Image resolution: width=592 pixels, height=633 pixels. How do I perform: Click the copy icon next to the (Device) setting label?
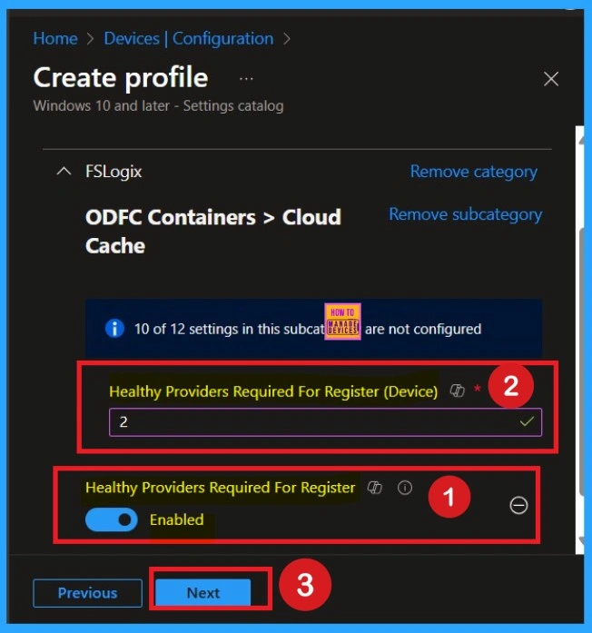click(458, 391)
